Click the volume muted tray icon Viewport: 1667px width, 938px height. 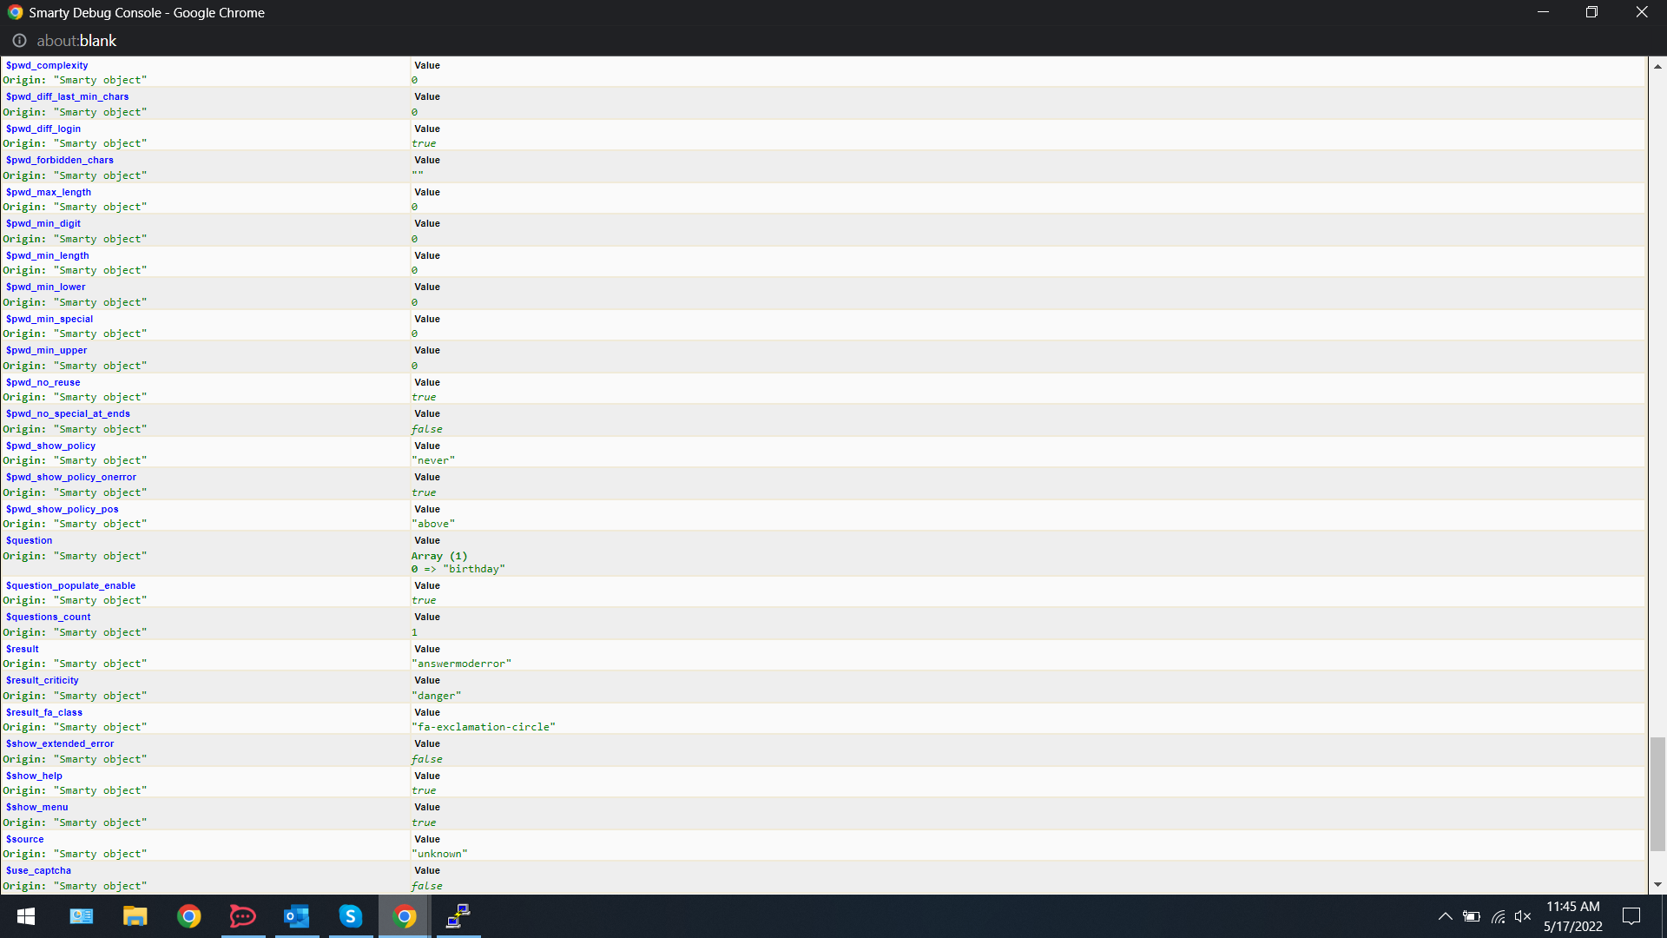point(1522,916)
